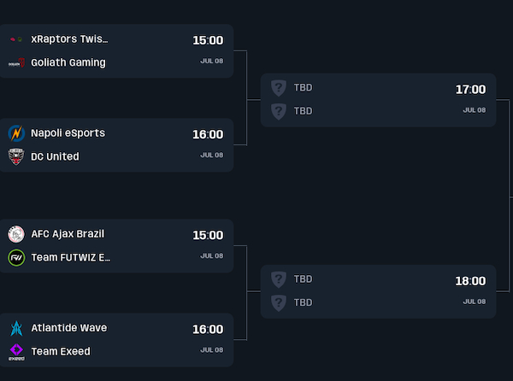513x381 pixels.
Task: Click the Team Exeed purple logo
Action: pyautogui.click(x=16, y=351)
